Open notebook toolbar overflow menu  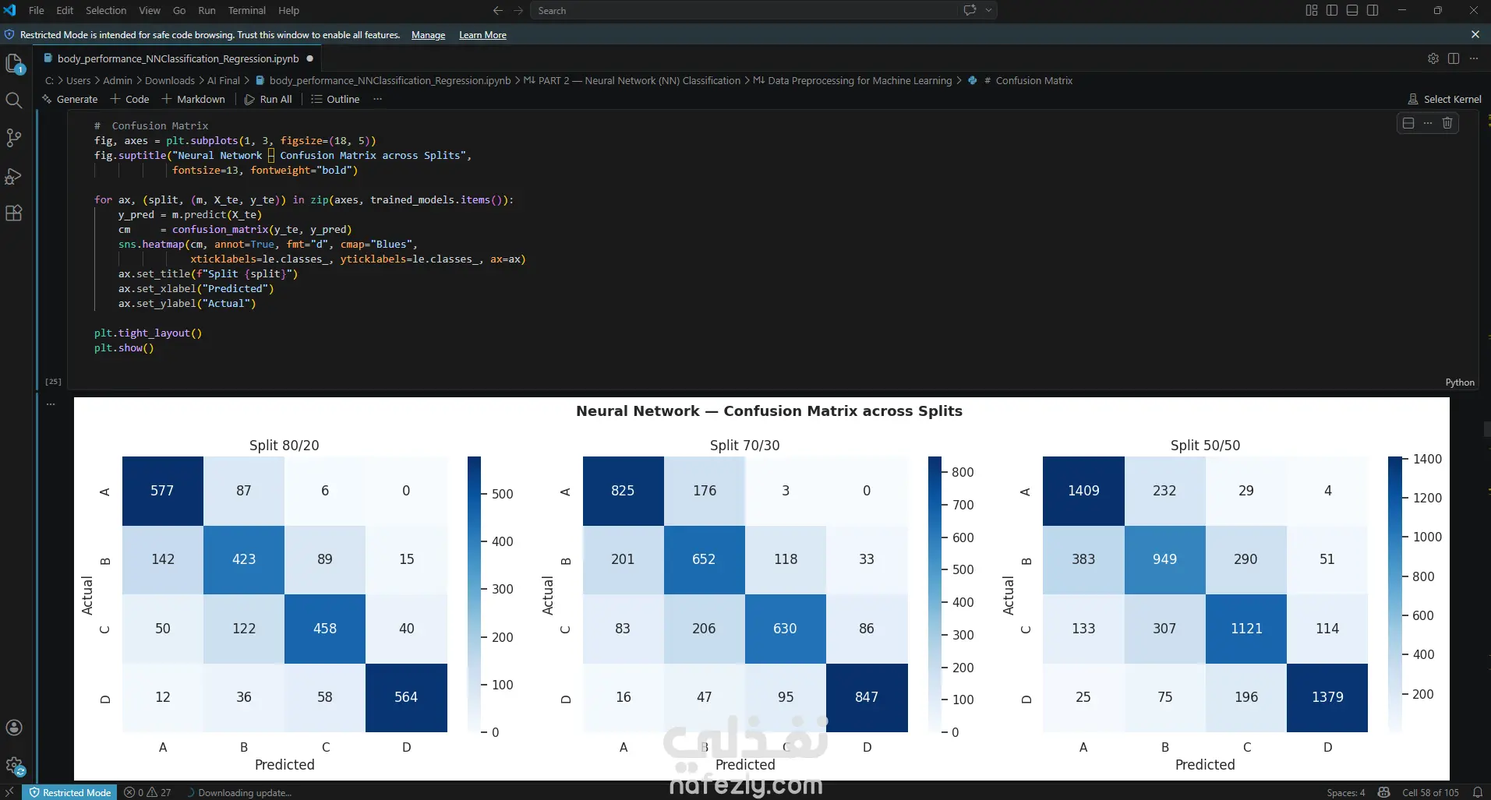(378, 99)
